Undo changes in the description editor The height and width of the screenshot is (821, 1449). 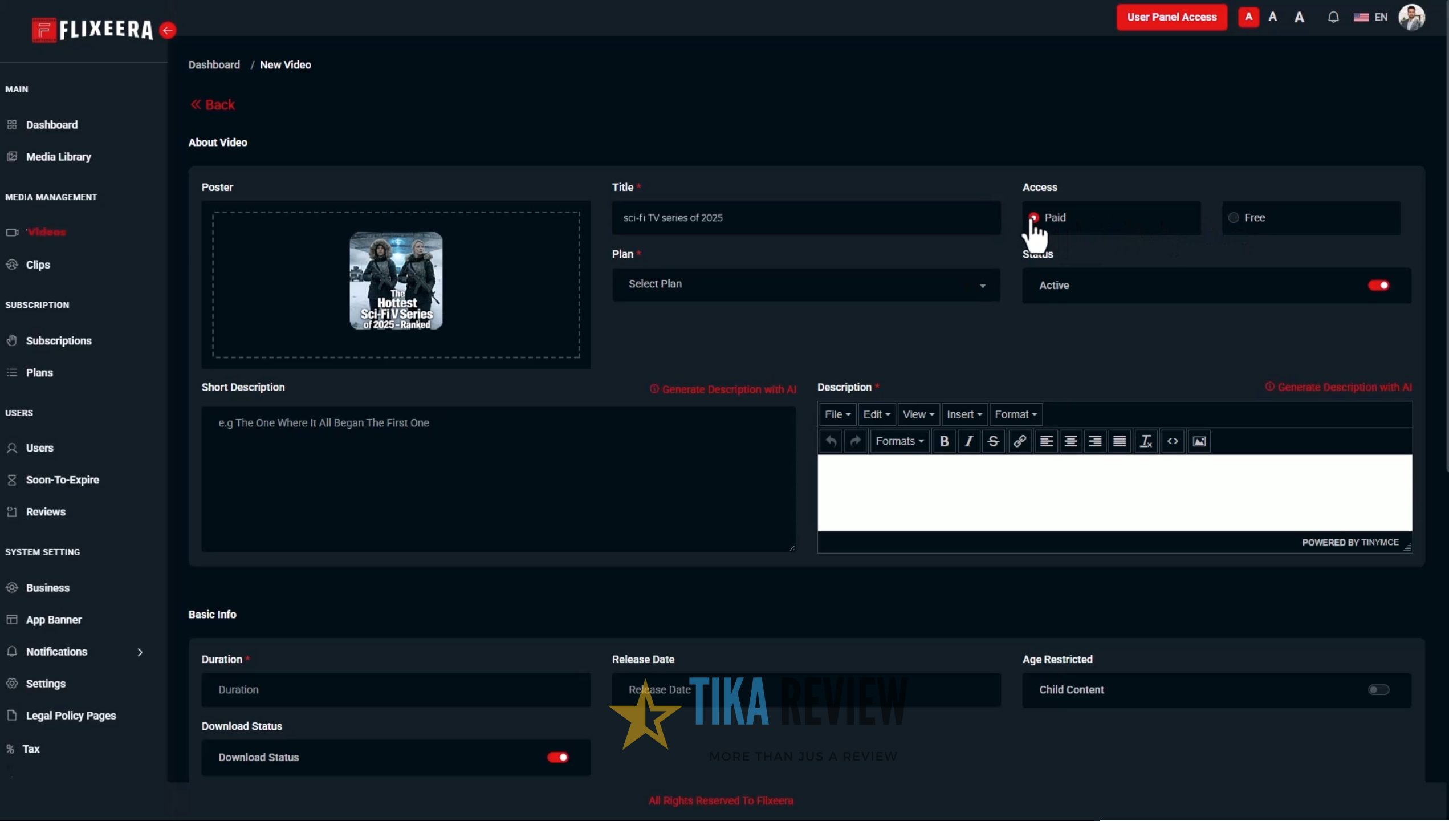tap(831, 441)
